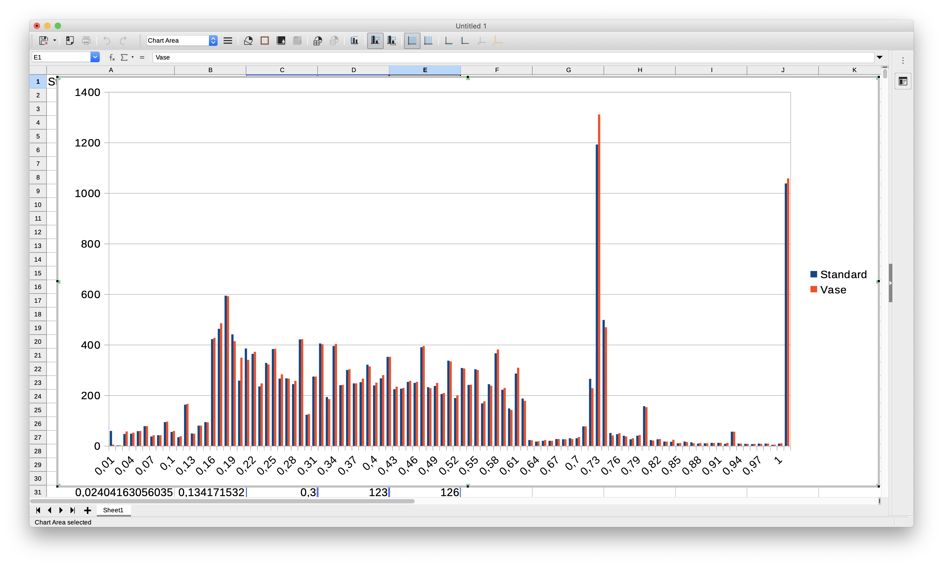Toggle horizontal grids button
This screenshot has width=943, height=566.
point(412,41)
